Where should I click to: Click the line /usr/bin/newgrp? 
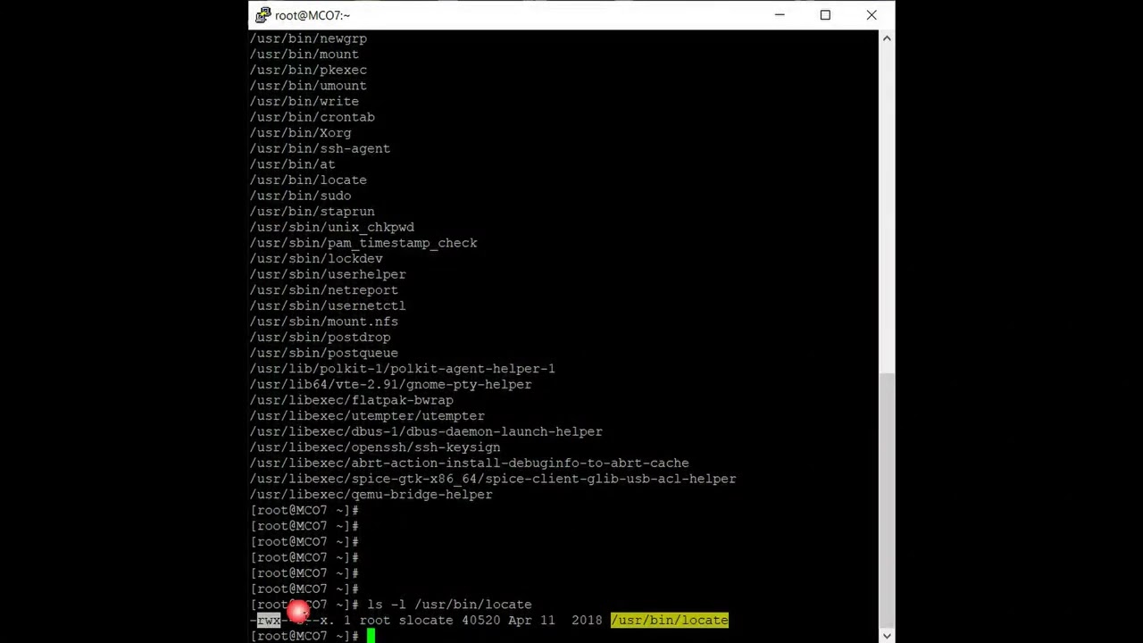click(308, 38)
